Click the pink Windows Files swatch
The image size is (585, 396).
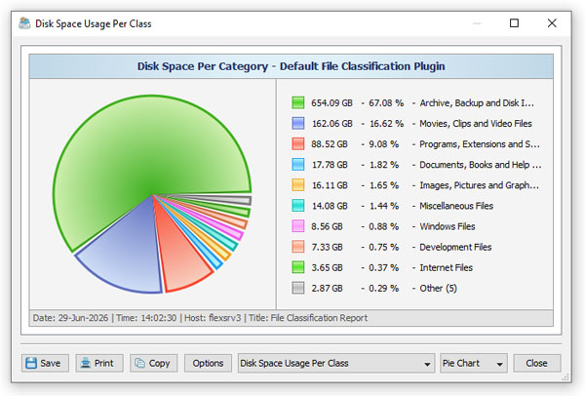pyautogui.click(x=298, y=226)
